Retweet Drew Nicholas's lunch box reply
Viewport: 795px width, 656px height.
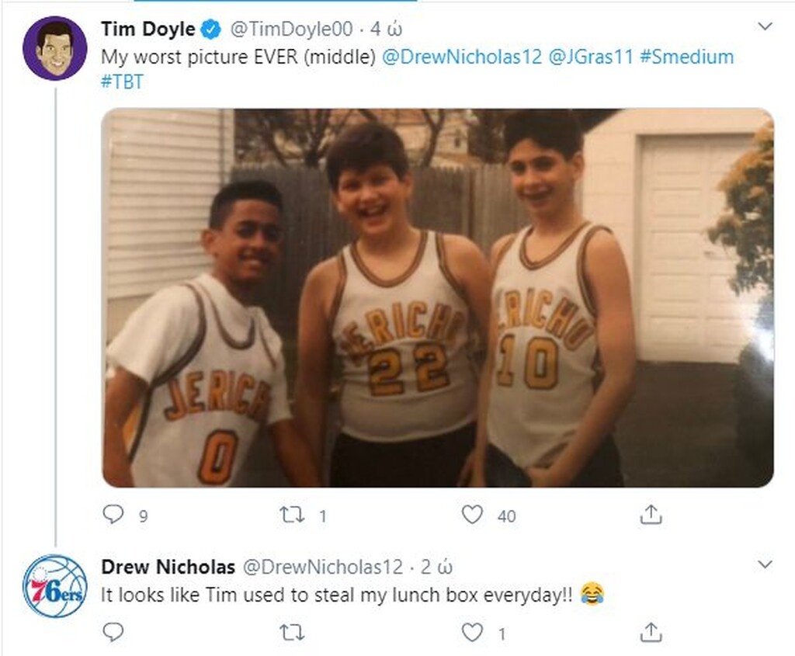coord(291,633)
